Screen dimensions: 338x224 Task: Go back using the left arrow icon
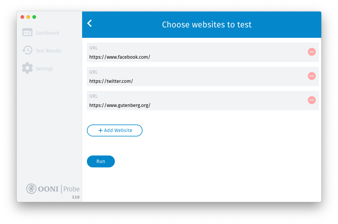(90, 24)
